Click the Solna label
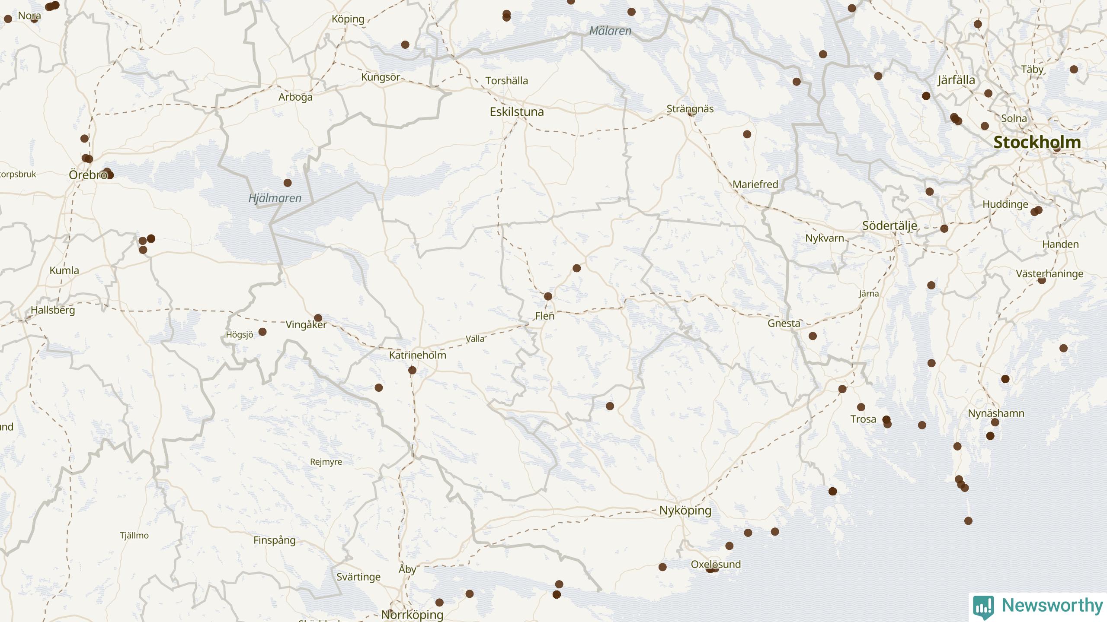 pos(1014,118)
